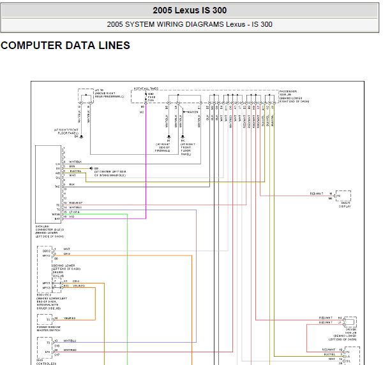Click the "HOT AT ALL TIMES" label
Viewport: 383px width, 365px height.
tap(146, 89)
